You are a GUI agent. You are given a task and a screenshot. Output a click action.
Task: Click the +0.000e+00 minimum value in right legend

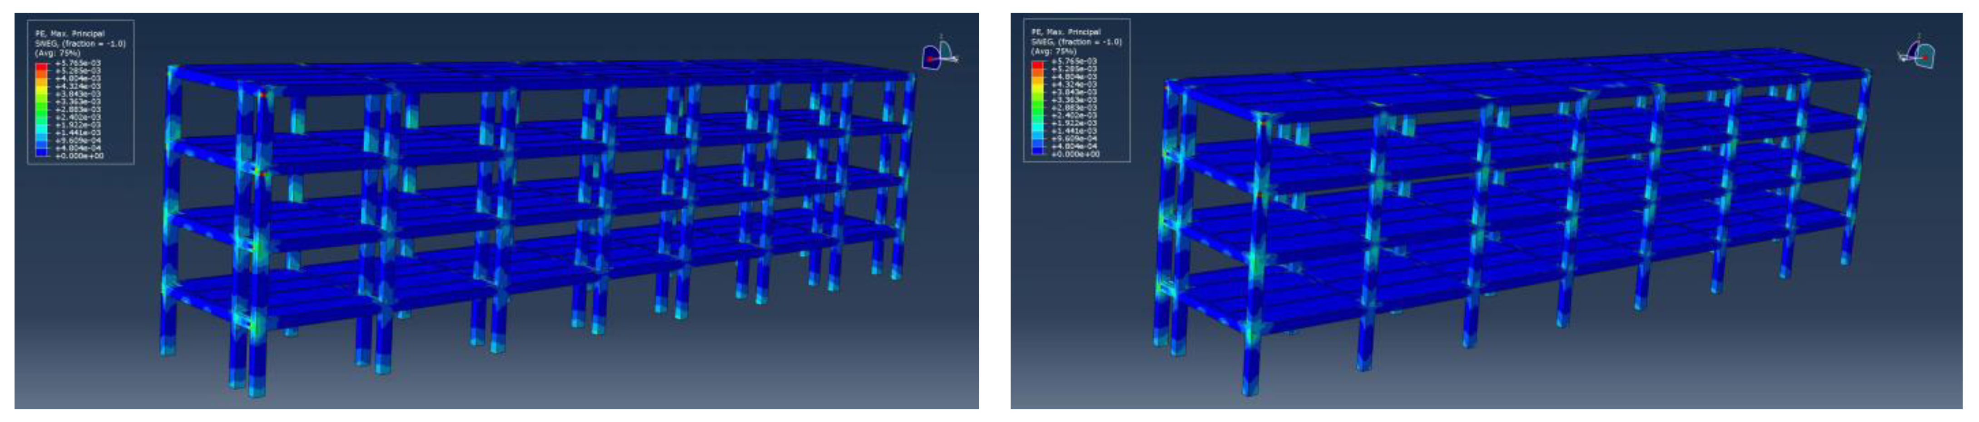pos(1076,154)
